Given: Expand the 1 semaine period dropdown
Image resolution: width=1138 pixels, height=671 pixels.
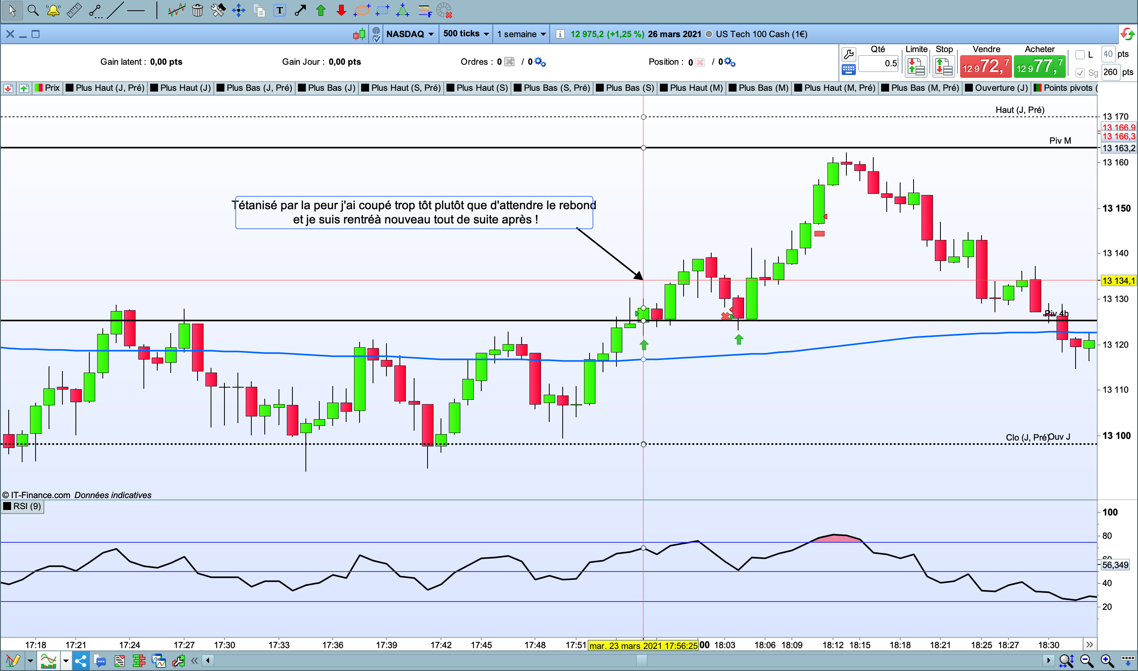Looking at the screenshot, I should 521,34.
